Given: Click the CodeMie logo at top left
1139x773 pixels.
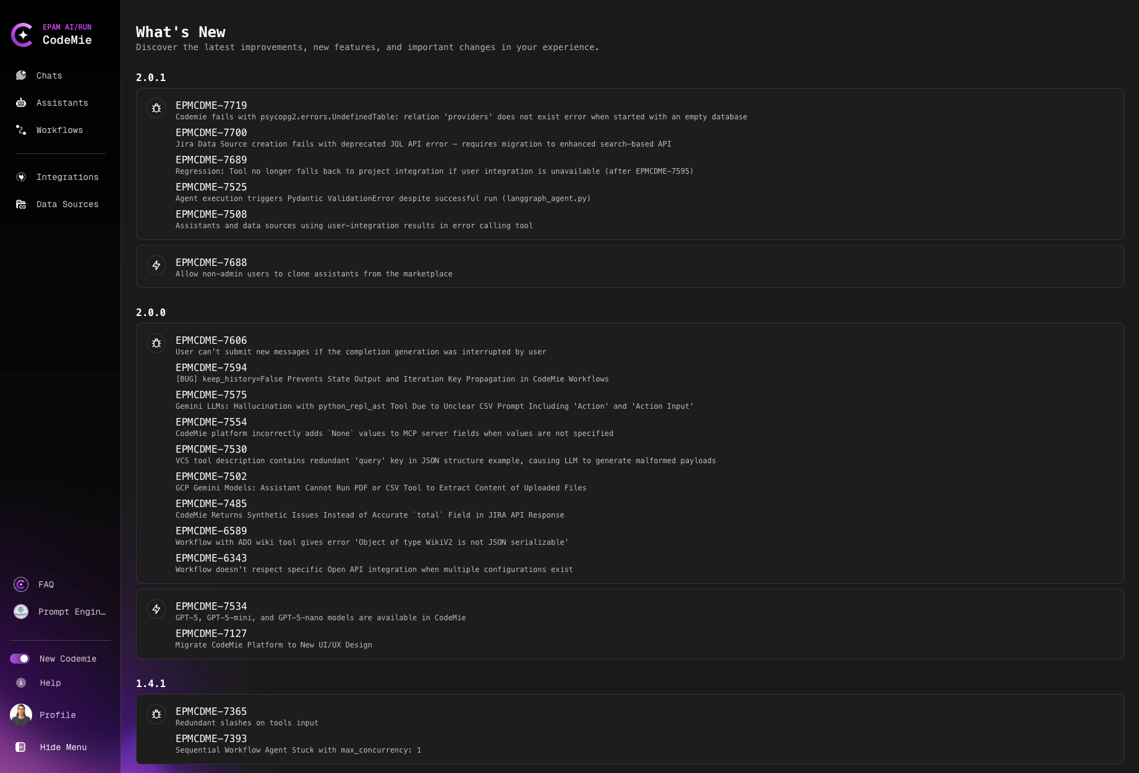Looking at the screenshot, I should coord(23,35).
